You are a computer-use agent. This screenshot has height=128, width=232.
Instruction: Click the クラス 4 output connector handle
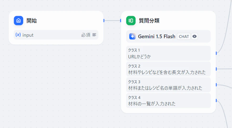pyautogui.click(x=216, y=101)
